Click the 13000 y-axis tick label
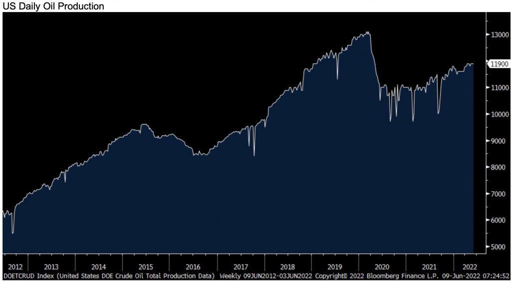This screenshot has height=281, width=511. coord(500,35)
